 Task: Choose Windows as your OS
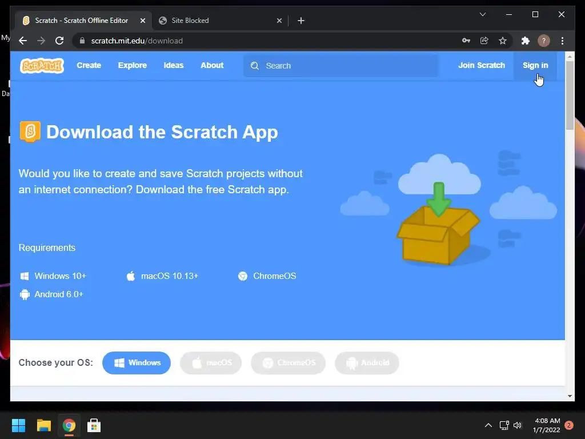137,363
